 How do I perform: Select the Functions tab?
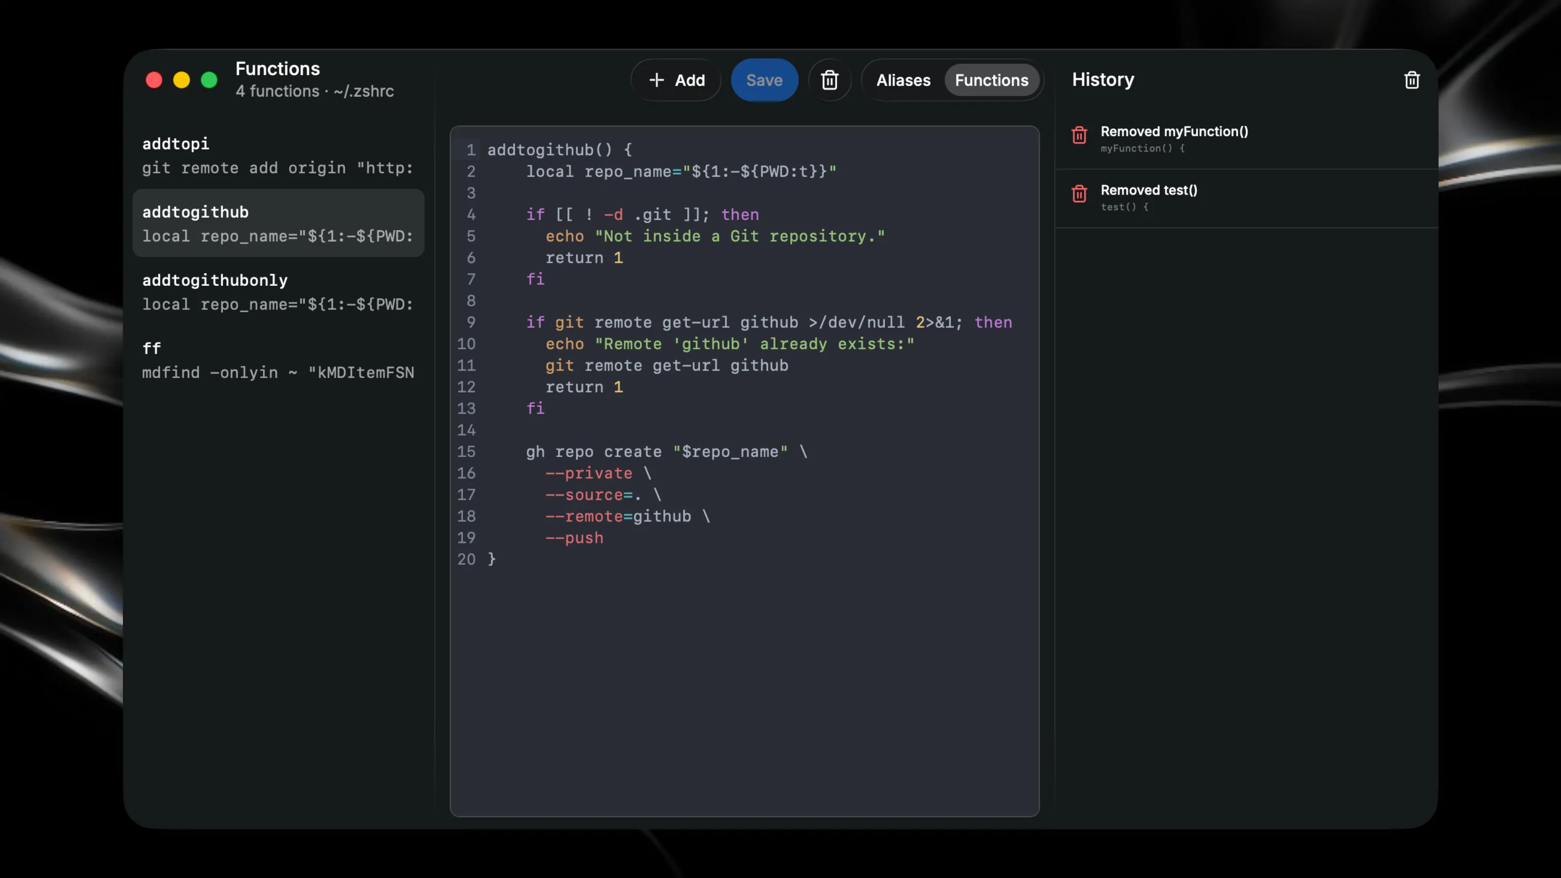click(991, 80)
